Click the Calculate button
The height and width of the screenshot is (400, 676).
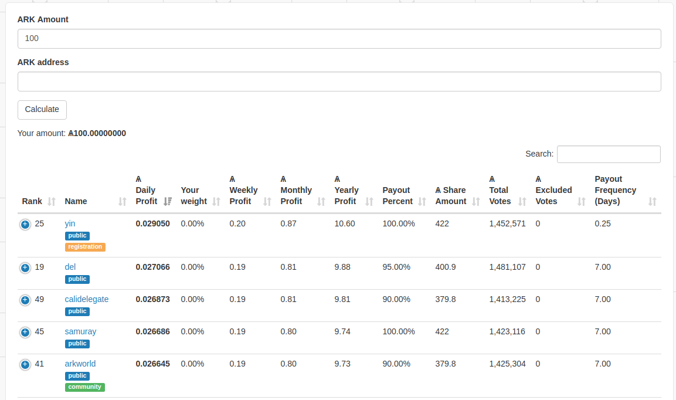coord(42,110)
